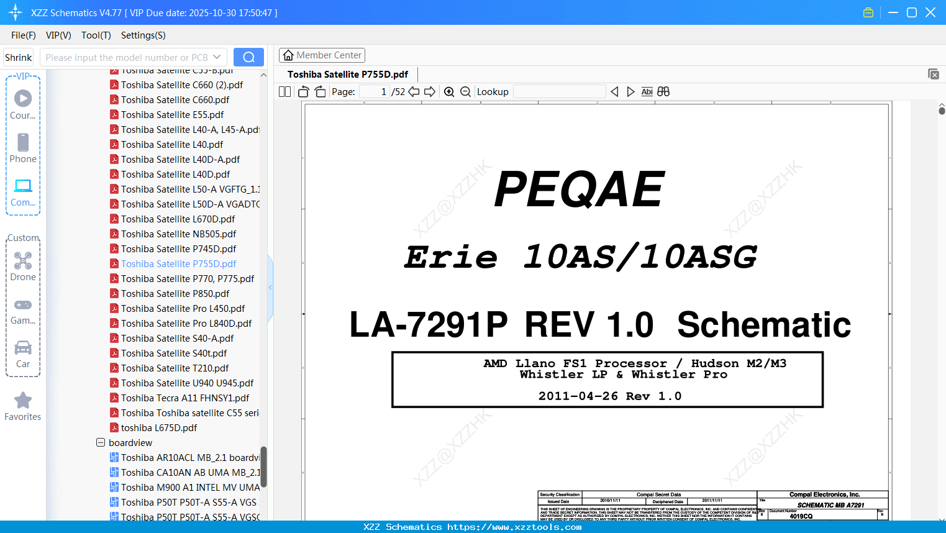Open the Settings(S) menu
The image size is (946, 533).
point(143,35)
